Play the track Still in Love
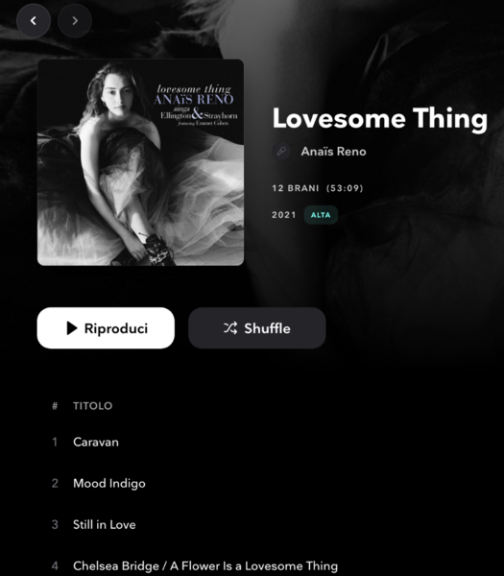This screenshot has height=576, width=504. click(x=105, y=524)
